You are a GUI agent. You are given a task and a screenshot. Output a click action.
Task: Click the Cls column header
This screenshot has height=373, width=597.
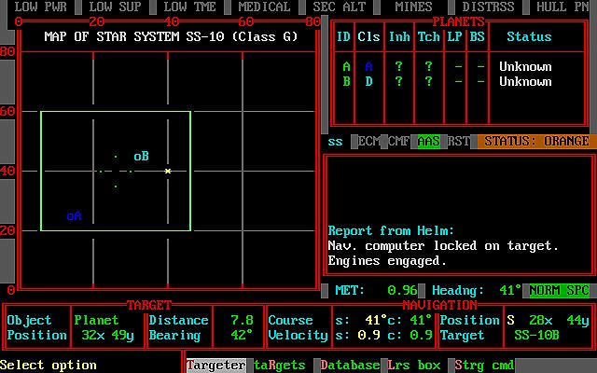point(368,36)
